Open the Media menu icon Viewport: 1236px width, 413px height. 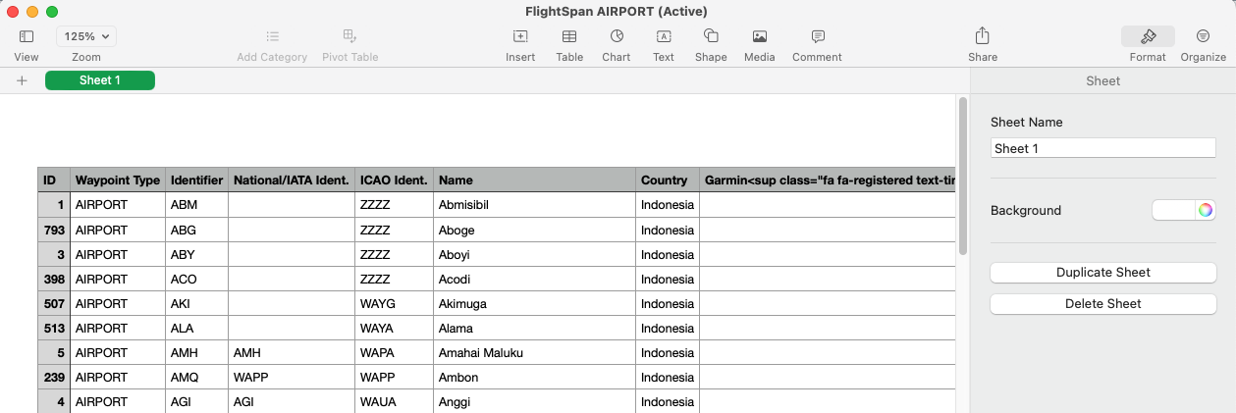[759, 36]
